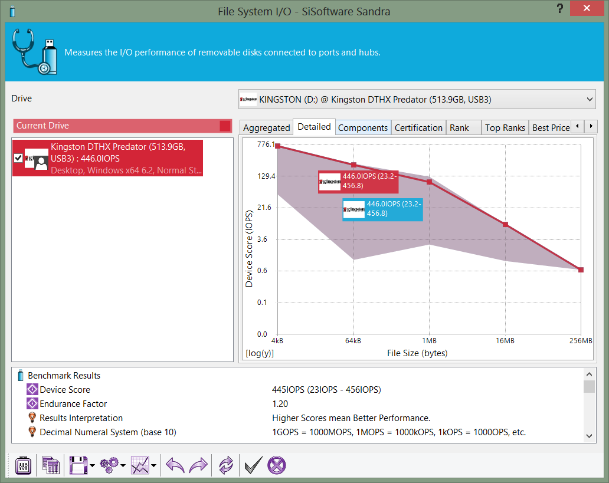This screenshot has height=483, width=609.
Task: Click the Decimal Numeral System lightbulb icon
Action: pyautogui.click(x=32, y=432)
